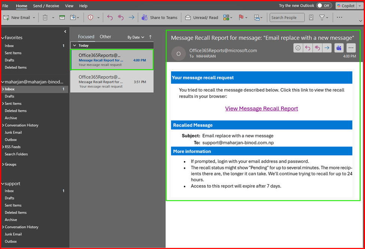Collapse the Favorites folder group

tap(3, 38)
